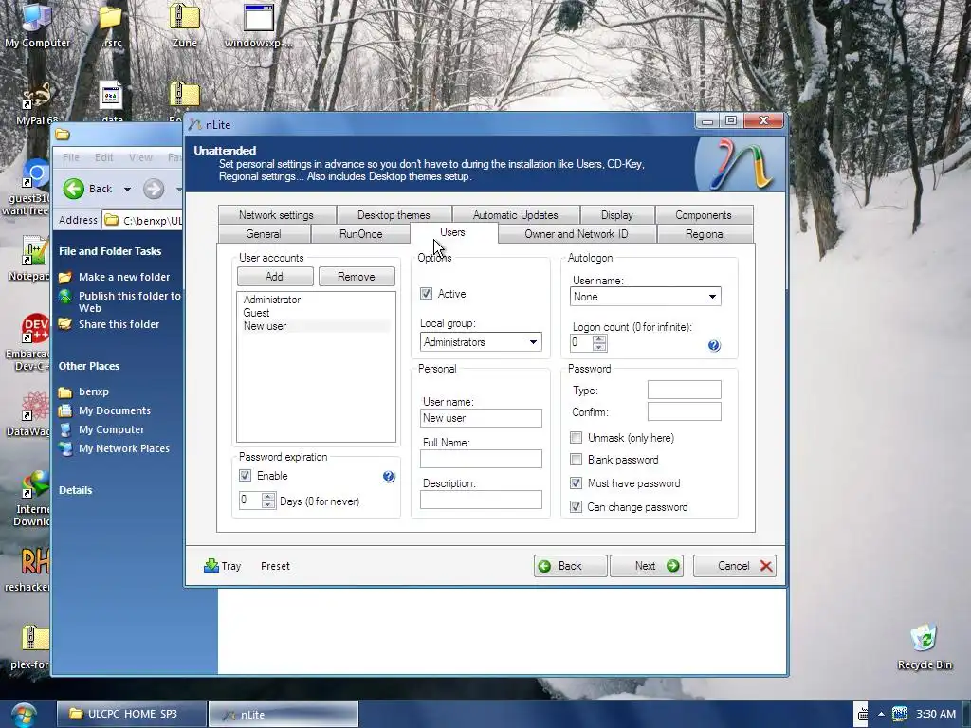Click Explorer Forward arrow icon

154,189
